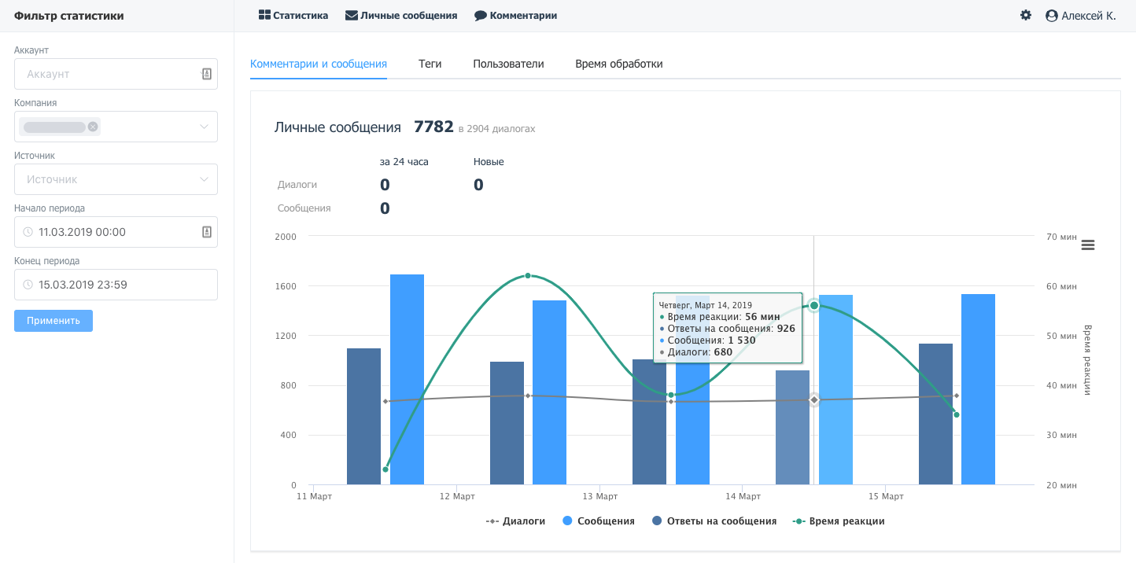Click the clock icon in end period field
The width and height of the screenshot is (1136, 563).
pyautogui.click(x=28, y=285)
